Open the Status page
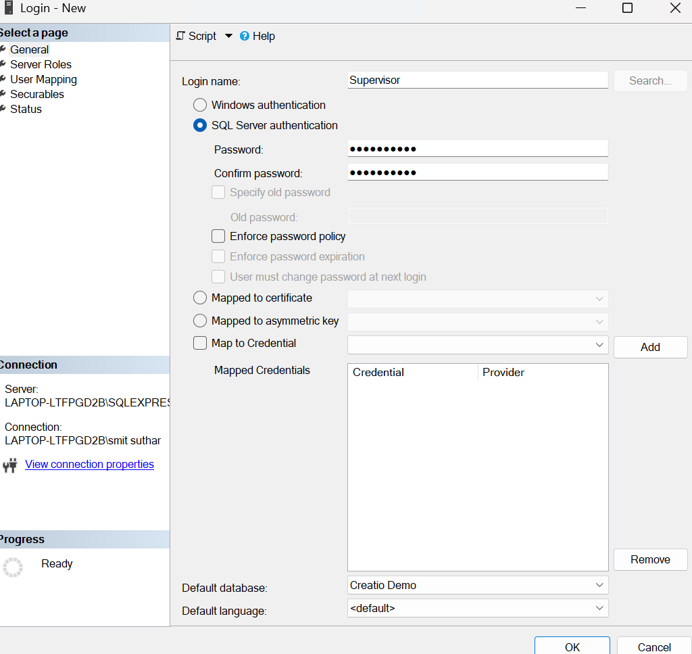Image resolution: width=692 pixels, height=654 pixels. click(26, 109)
